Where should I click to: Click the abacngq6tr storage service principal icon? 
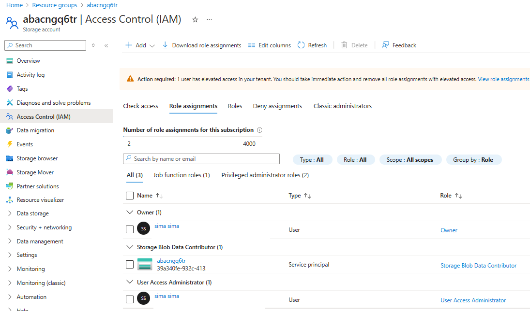pyautogui.click(x=145, y=264)
